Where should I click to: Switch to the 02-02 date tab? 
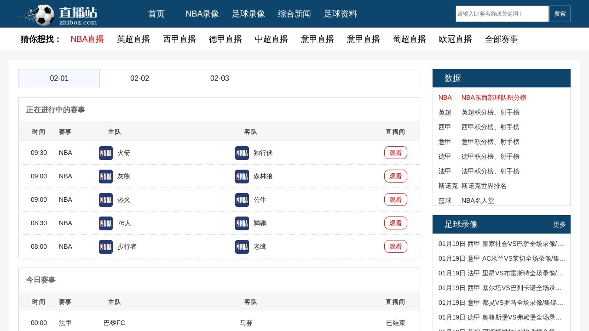coord(139,79)
